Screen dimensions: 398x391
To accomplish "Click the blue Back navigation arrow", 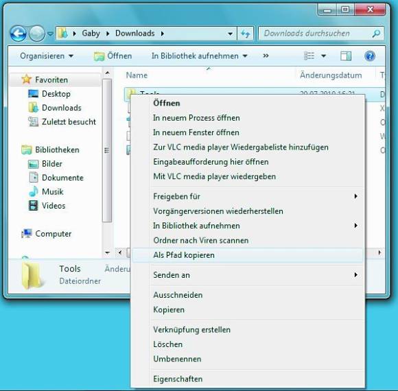I will click(18, 34).
